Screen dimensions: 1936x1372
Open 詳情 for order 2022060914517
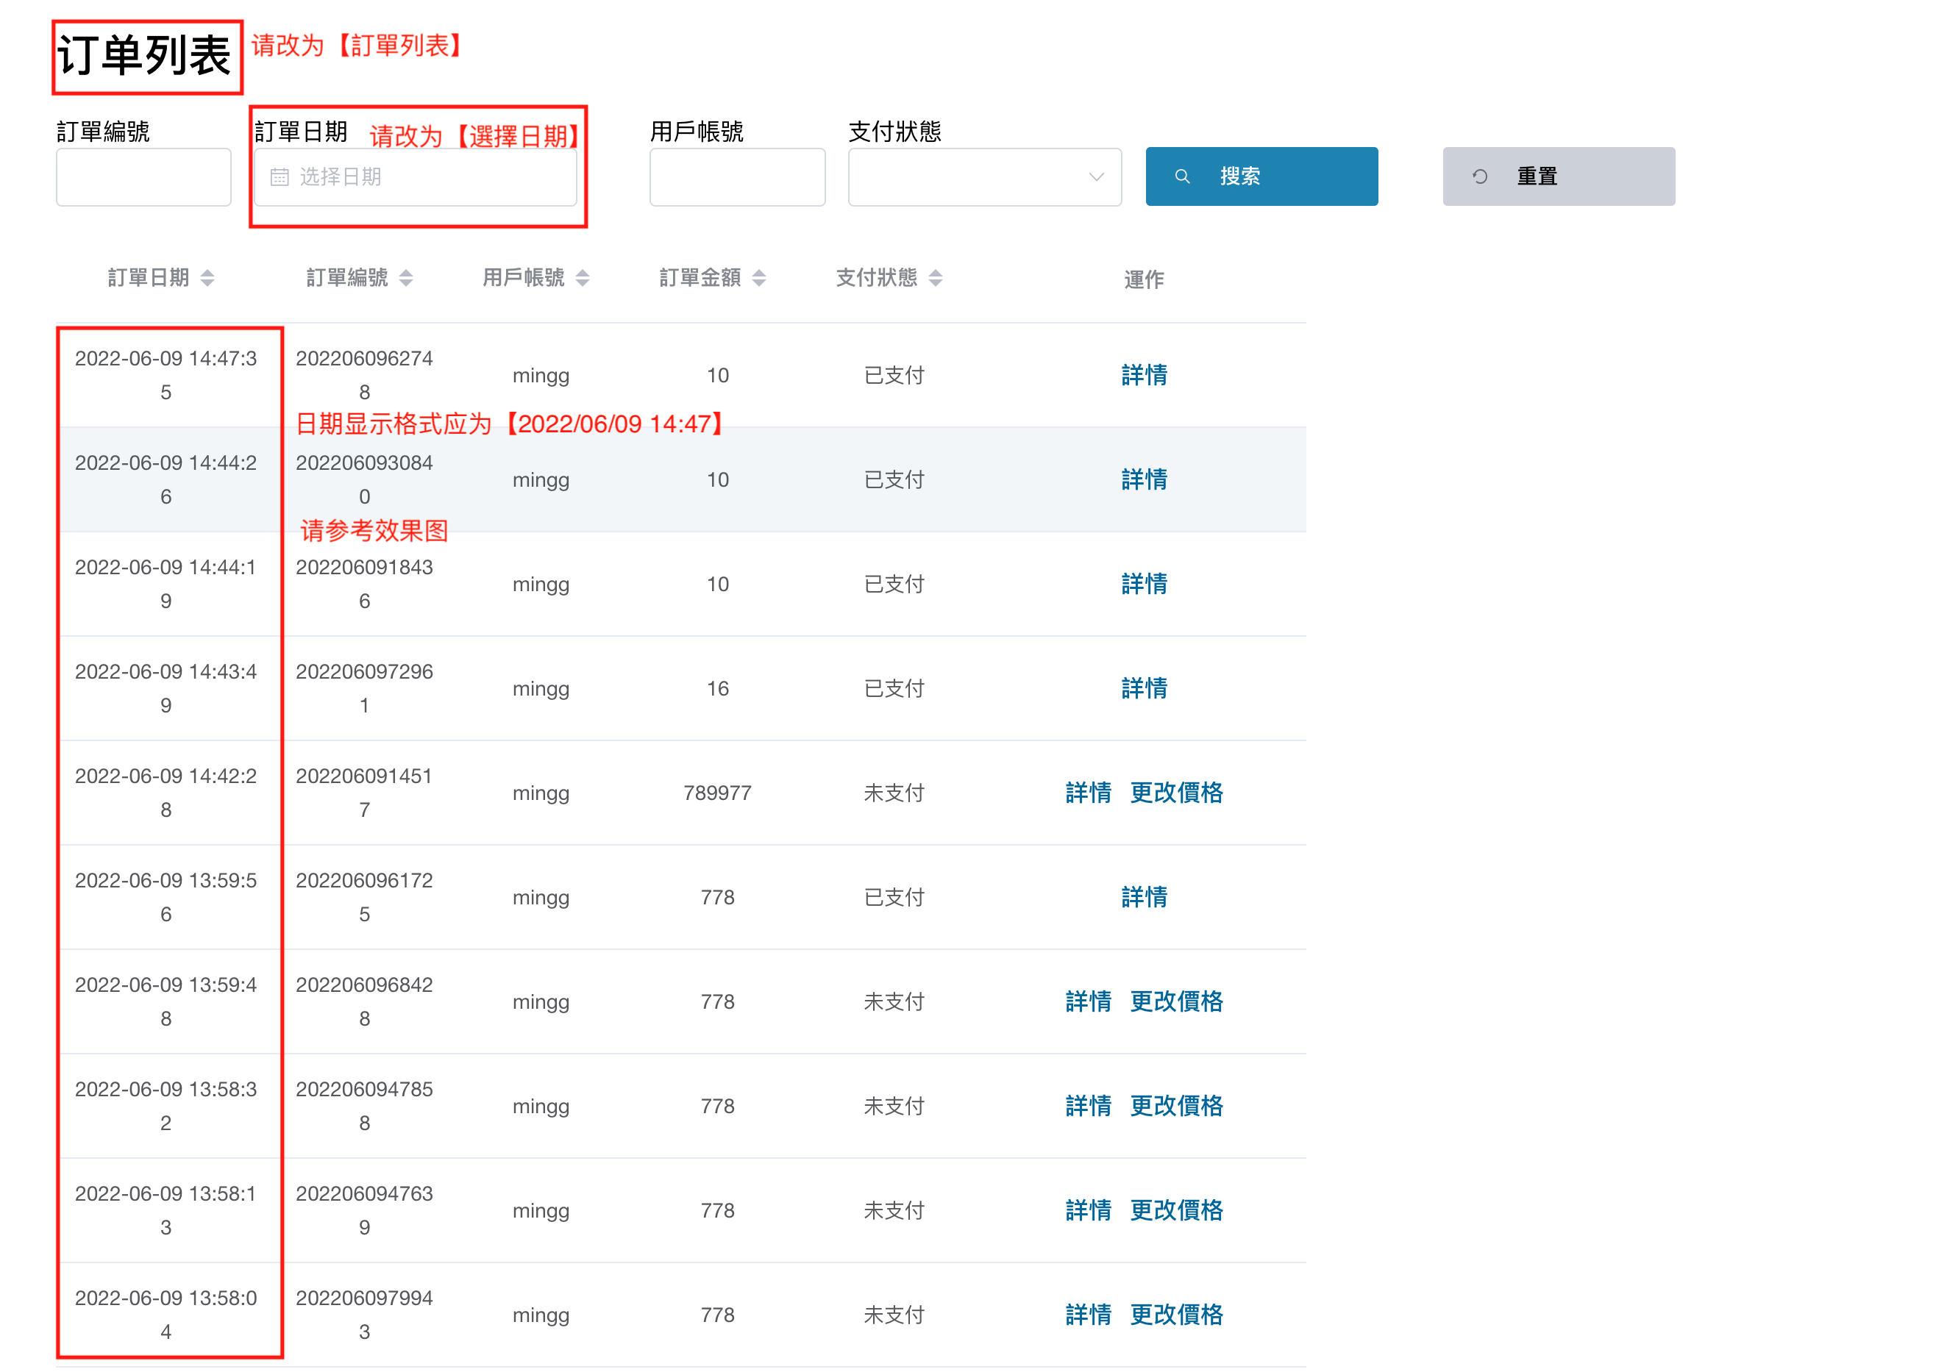pyautogui.click(x=1089, y=793)
